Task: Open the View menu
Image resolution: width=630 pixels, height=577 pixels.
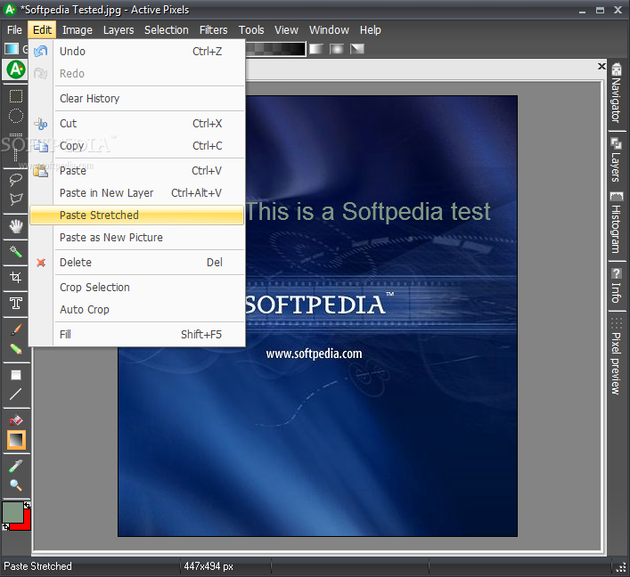Action: point(286,30)
